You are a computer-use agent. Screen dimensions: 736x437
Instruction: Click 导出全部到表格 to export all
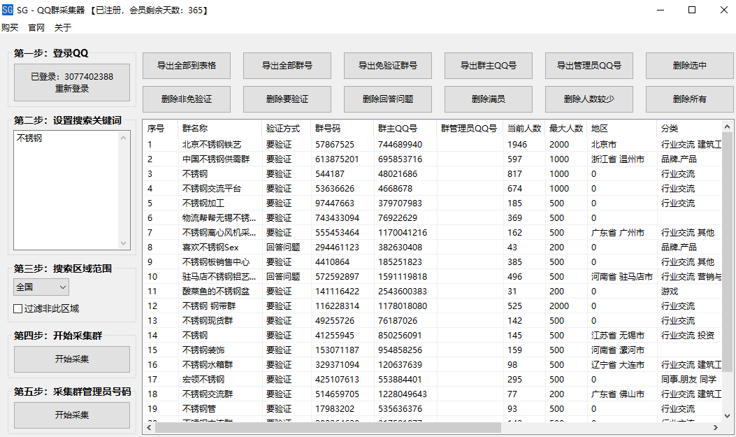coord(185,65)
